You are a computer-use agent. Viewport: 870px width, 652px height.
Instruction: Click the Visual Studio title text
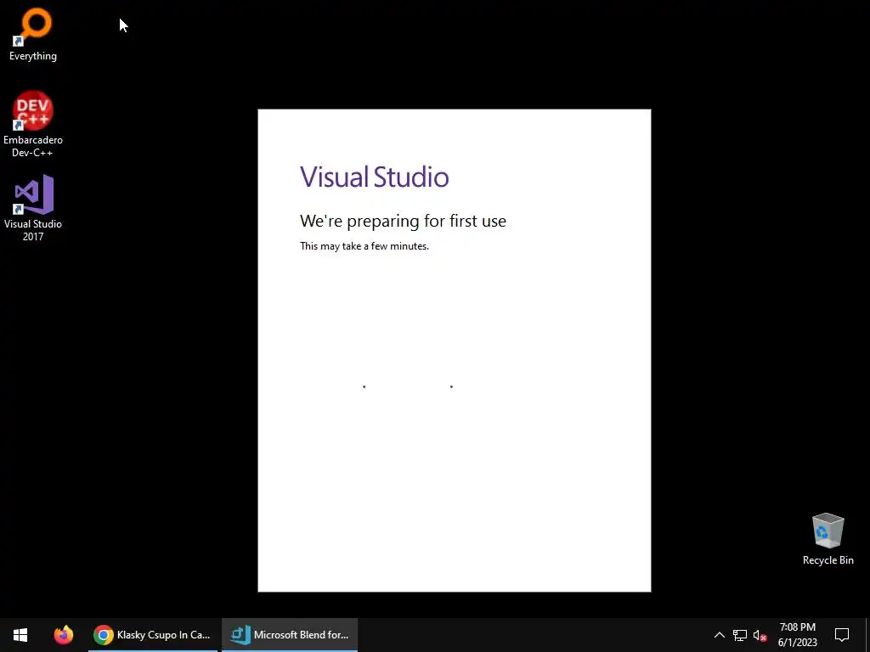pos(375,177)
